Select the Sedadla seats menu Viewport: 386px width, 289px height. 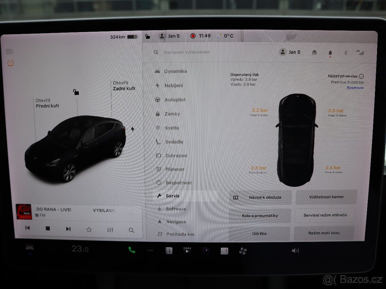(x=170, y=142)
